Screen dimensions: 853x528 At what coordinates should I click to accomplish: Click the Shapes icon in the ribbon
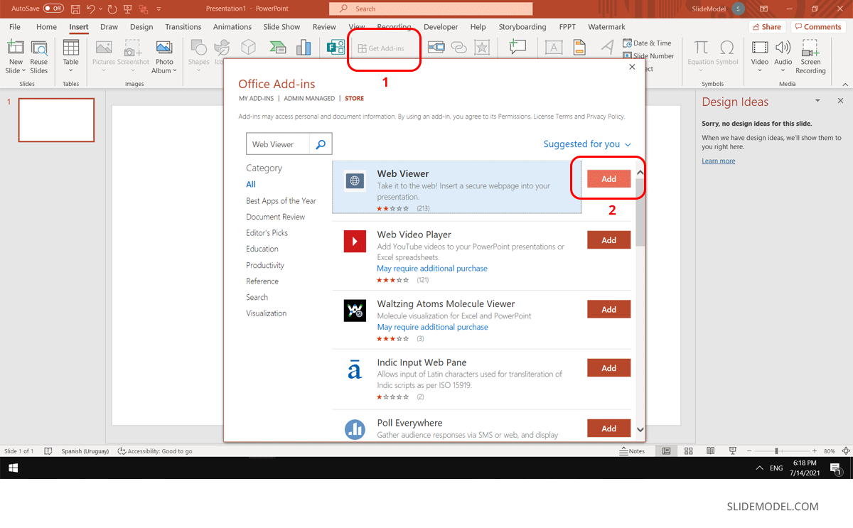(199, 48)
